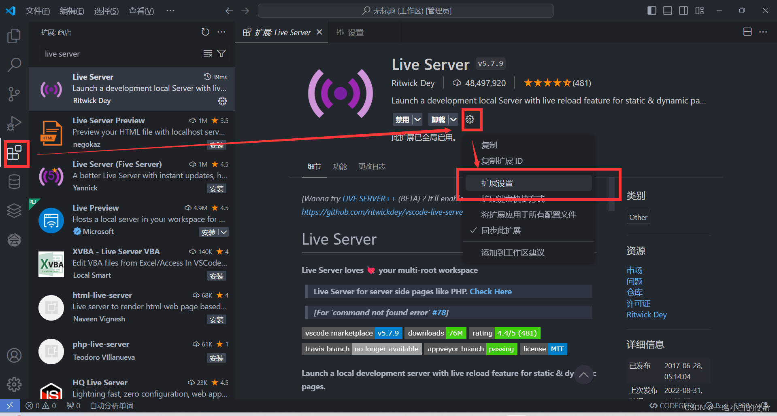Install the Live Server Preview extension
The height and width of the screenshot is (416, 777).
[216, 145]
